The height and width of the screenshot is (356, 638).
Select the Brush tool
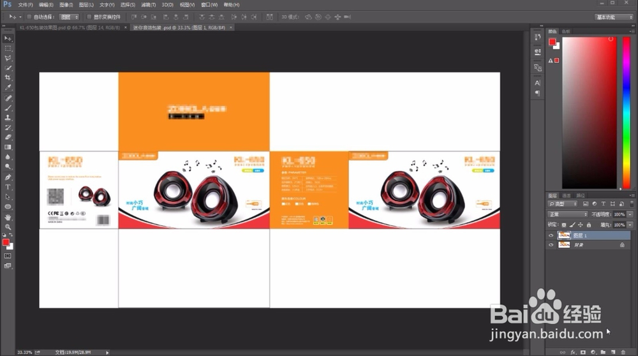[8, 108]
